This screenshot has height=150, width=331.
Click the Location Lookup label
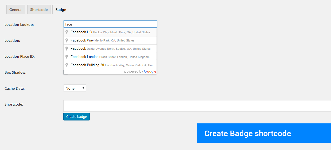tap(19, 24)
